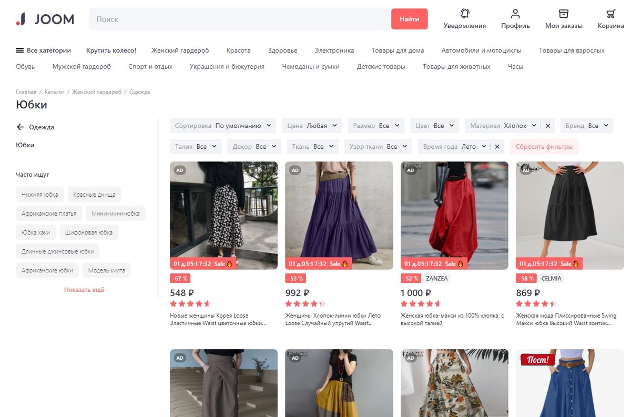The width and height of the screenshot is (631, 417).
Task: Open notifications bell icon
Action: tap(465, 14)
